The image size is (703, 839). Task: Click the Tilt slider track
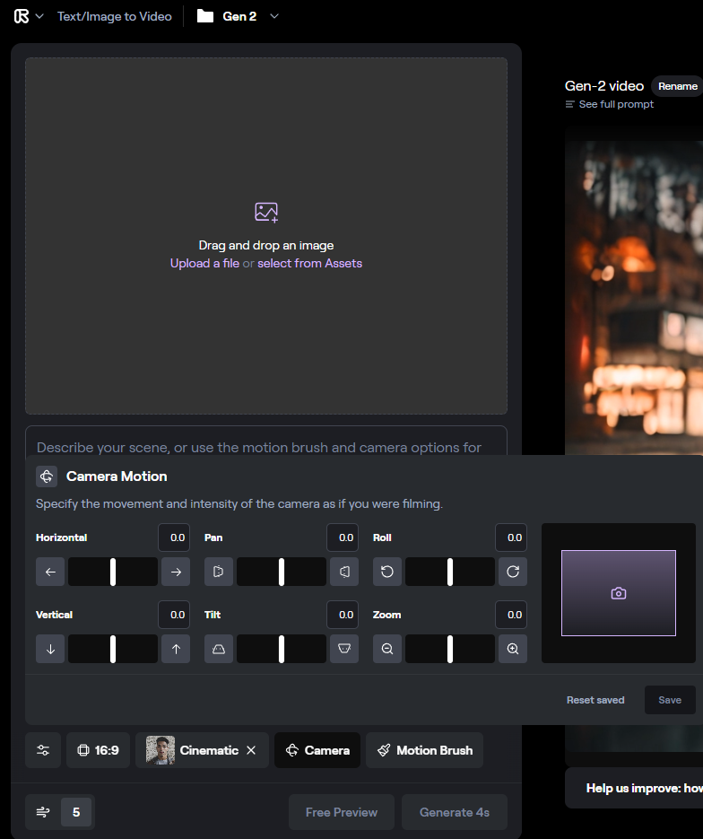[282, 649]
